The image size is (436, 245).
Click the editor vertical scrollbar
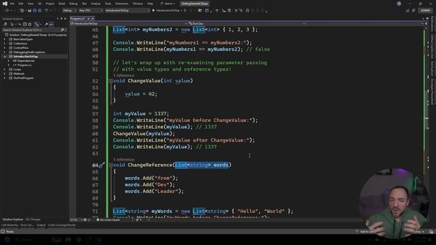[x=427, y=122]
